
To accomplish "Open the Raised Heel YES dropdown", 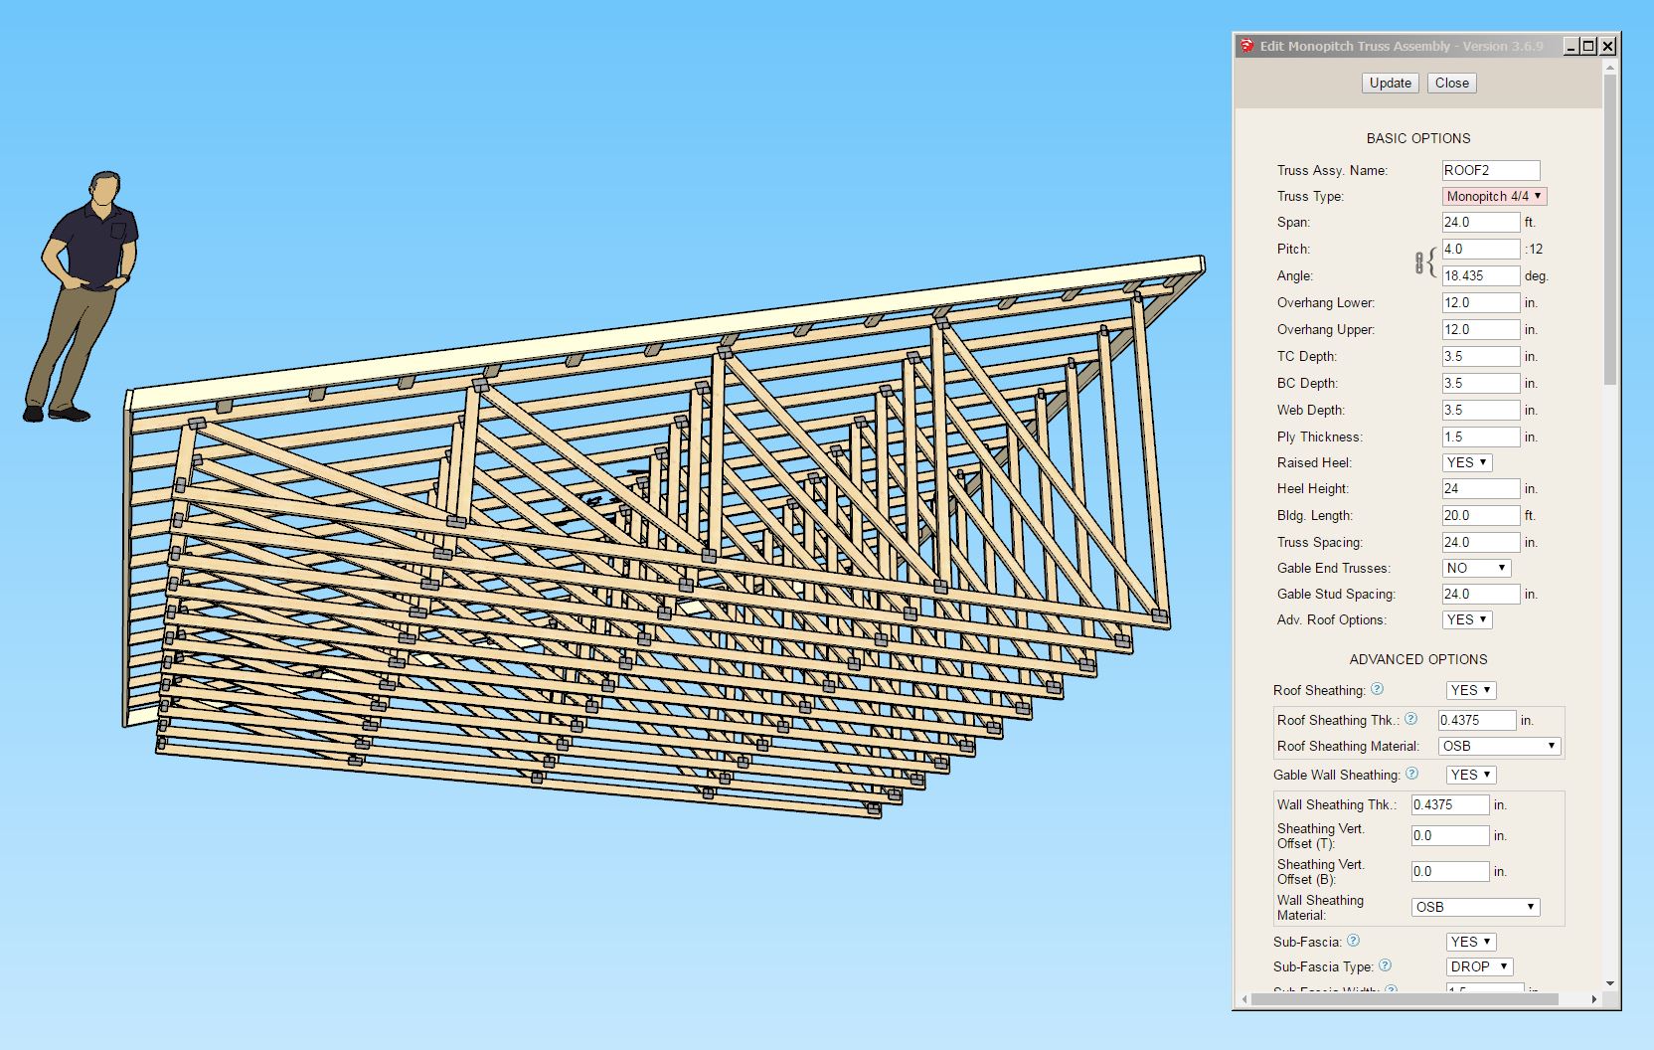I will point(1467,462).
